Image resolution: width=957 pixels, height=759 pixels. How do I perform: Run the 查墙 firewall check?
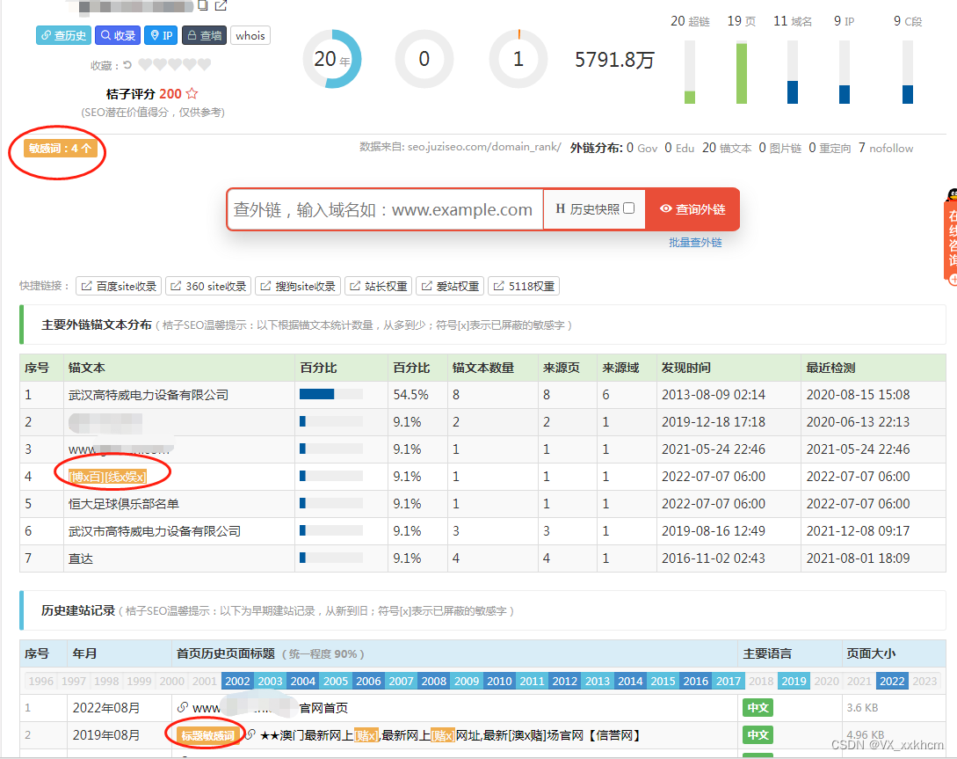(x=203, y=35)
